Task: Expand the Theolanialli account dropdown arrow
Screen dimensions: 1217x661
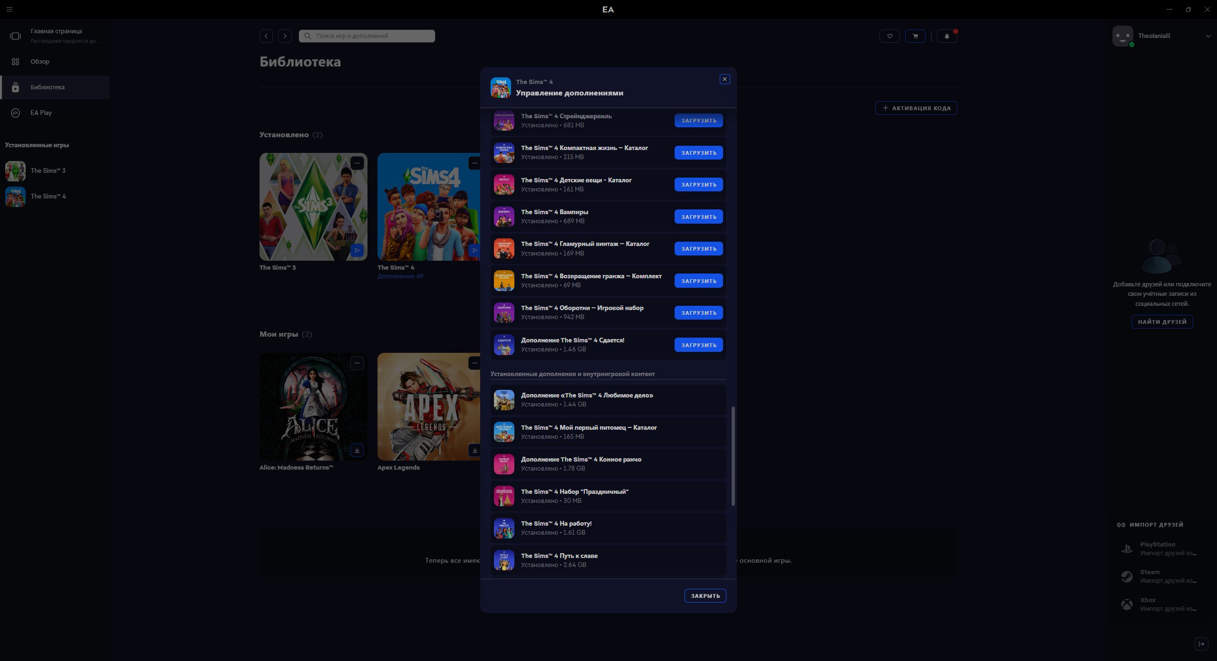Action: click(x=1208, y=36)
